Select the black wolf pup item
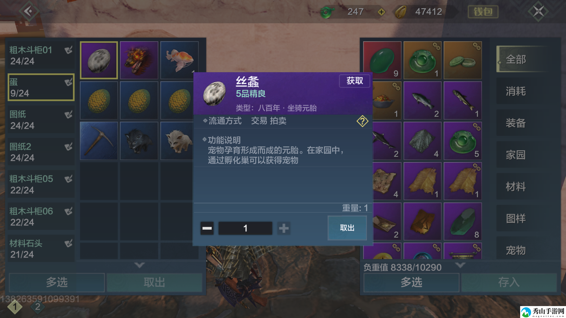This screenshot has width=566, height=318. (139, 141)
